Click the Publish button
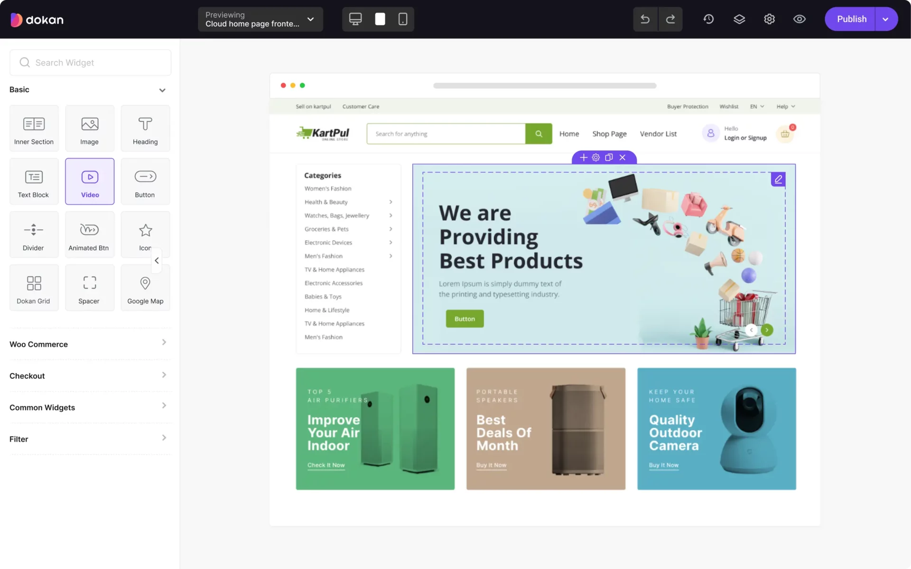This screenshot has height=569, width=911. pyautogui.click(x=851, y=19)
